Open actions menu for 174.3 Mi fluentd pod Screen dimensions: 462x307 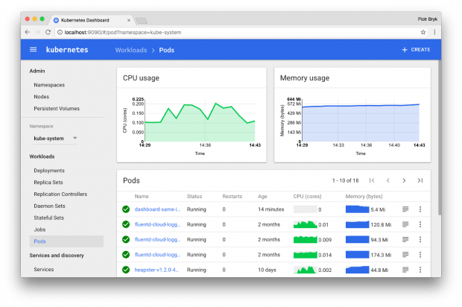pos(420,255)
